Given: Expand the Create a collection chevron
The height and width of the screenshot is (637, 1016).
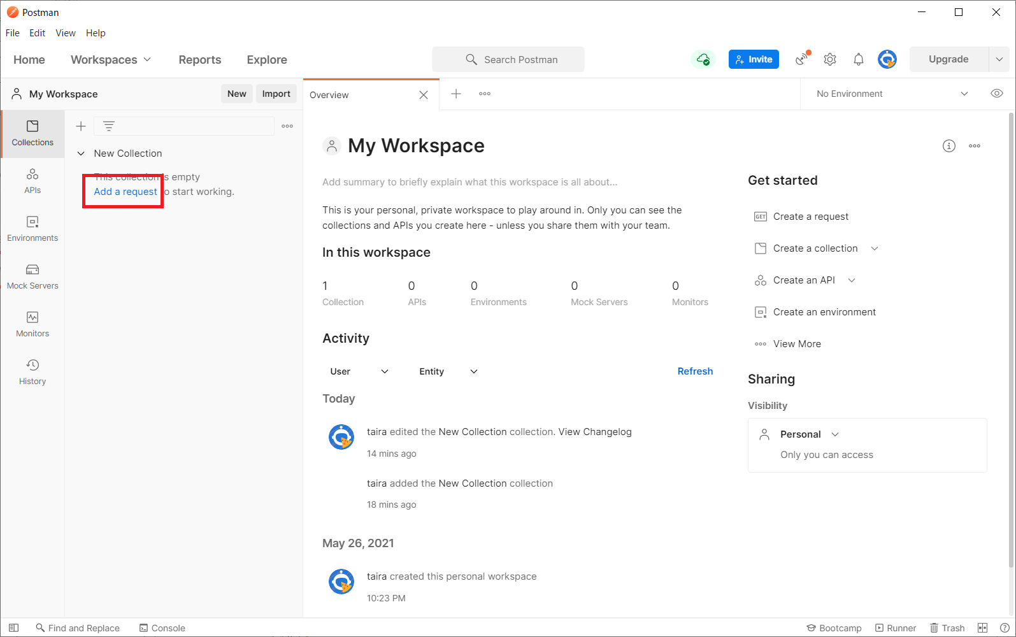Looking at the screenshot, I should coord(875,248).
